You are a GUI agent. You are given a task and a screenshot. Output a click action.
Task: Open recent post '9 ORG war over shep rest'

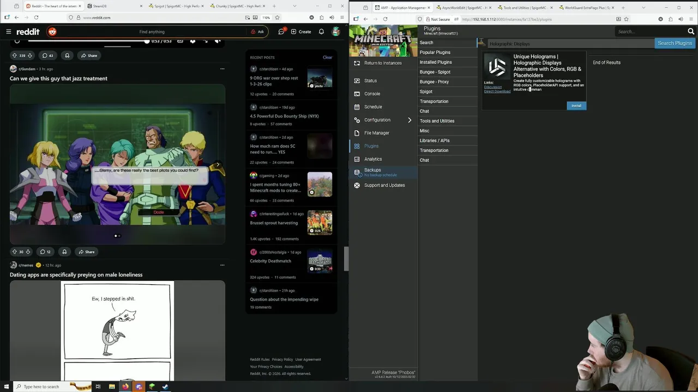pyautogui.click(x=274, y=81)
